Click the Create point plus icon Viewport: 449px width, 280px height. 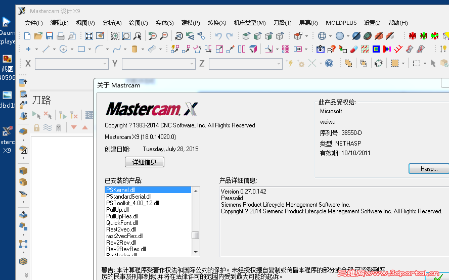pyautogui.click(x=28, y=49)
